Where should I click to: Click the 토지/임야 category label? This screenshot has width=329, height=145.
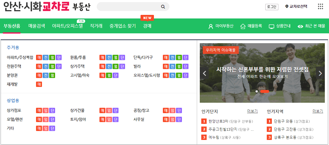pyautogui.click(x=78, y=119)
